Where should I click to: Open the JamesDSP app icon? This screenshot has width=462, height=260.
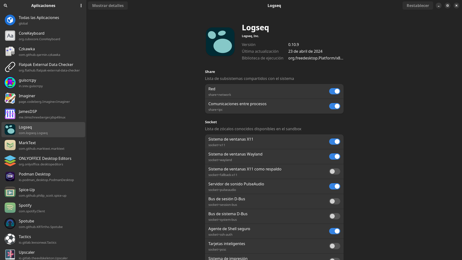click(x=10, y=114)
